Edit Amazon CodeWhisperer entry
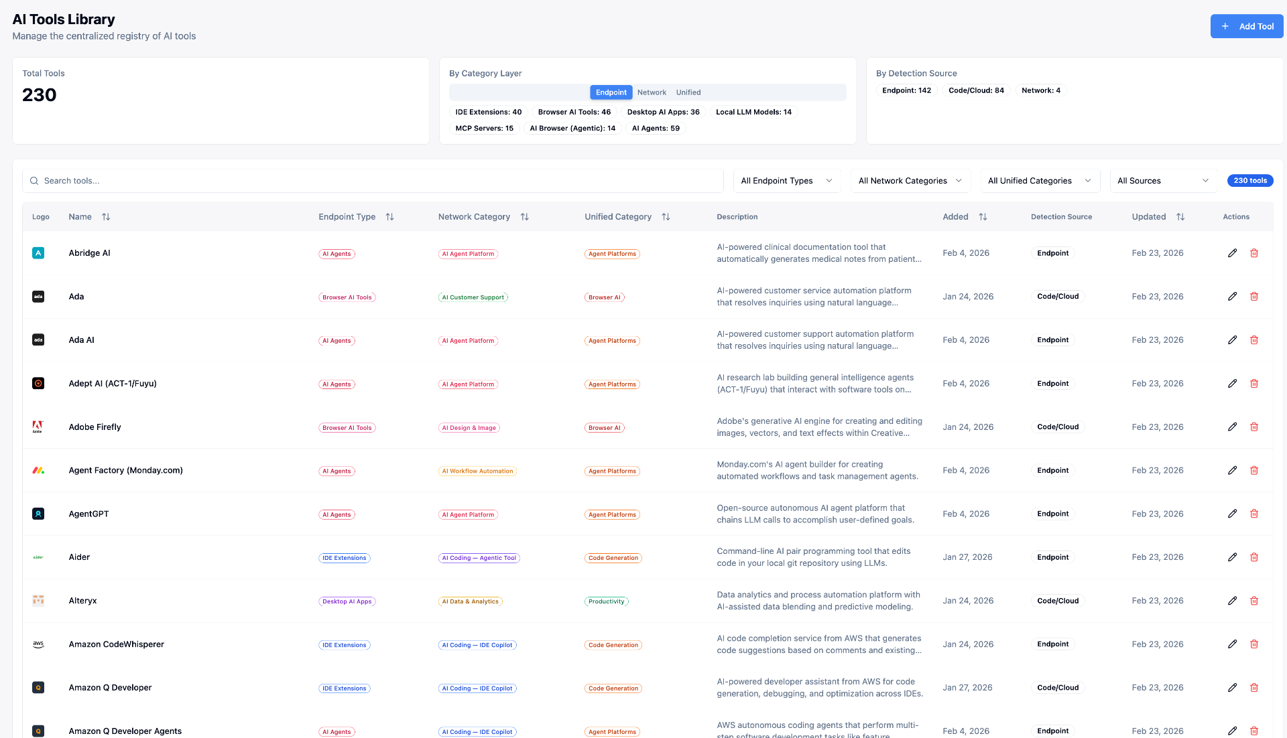This screenshot has height=738, width=1287. pos(1232,644)
